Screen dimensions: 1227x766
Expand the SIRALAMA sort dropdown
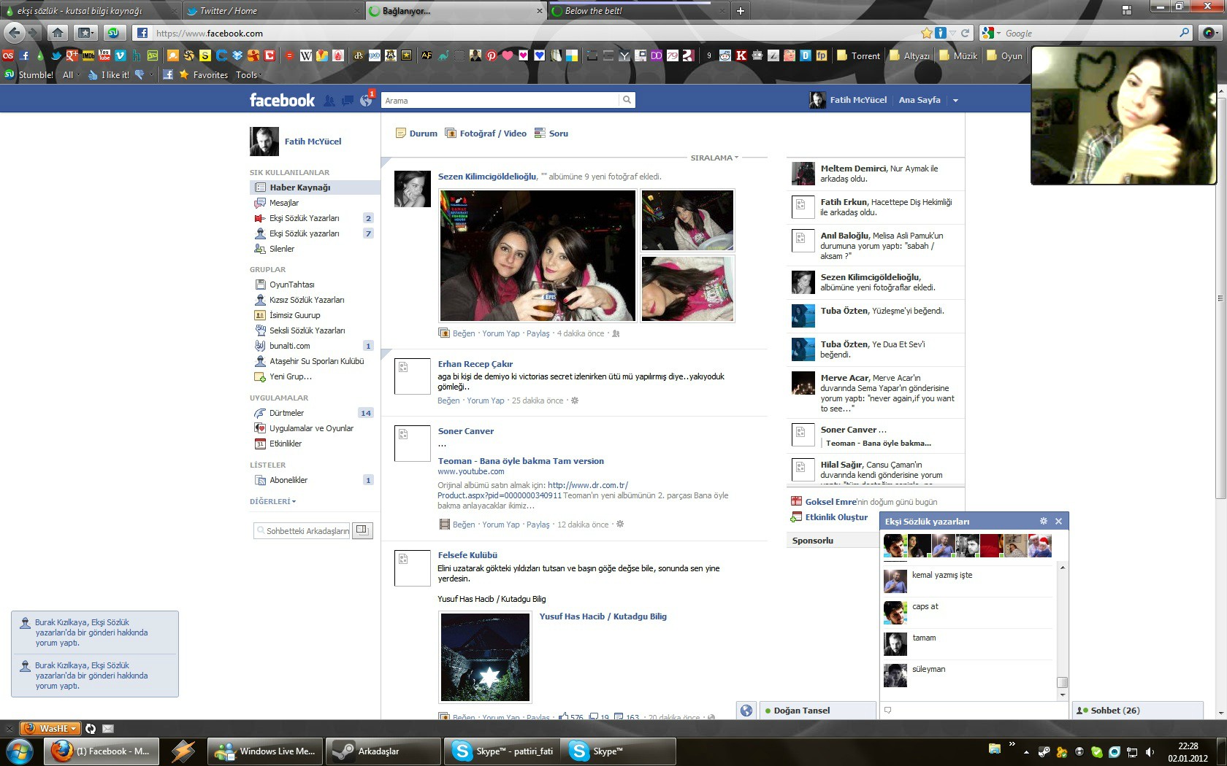click(714, 158)
